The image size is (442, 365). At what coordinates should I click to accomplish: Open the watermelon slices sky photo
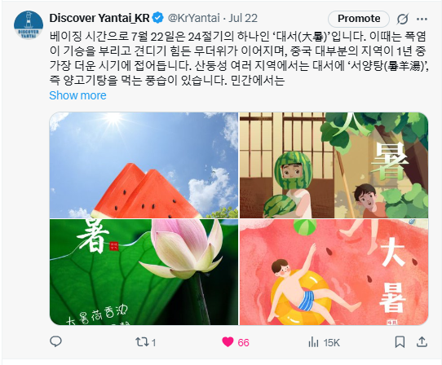(144, 165)
